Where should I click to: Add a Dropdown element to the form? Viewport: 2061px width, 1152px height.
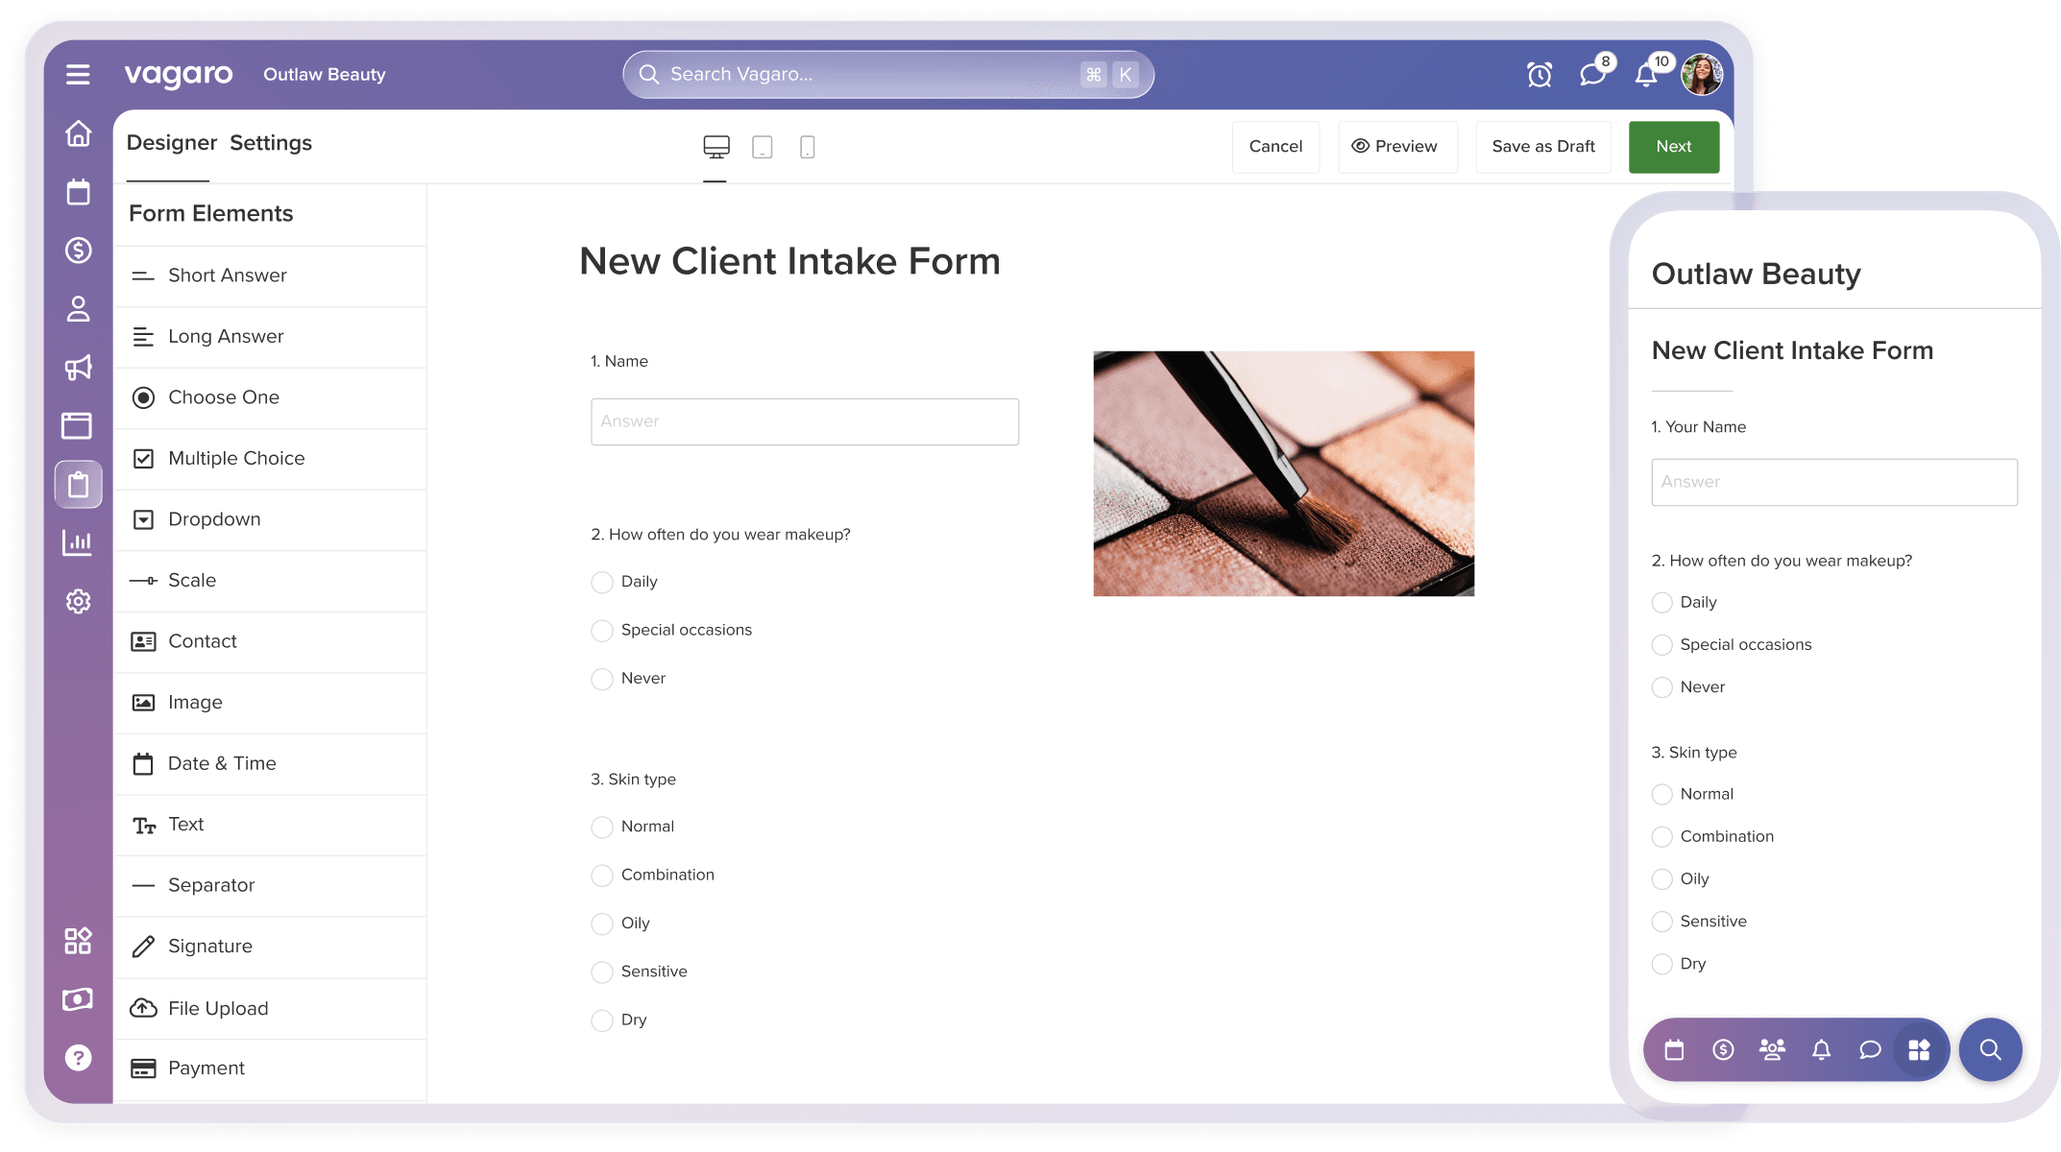pos(214,519)
